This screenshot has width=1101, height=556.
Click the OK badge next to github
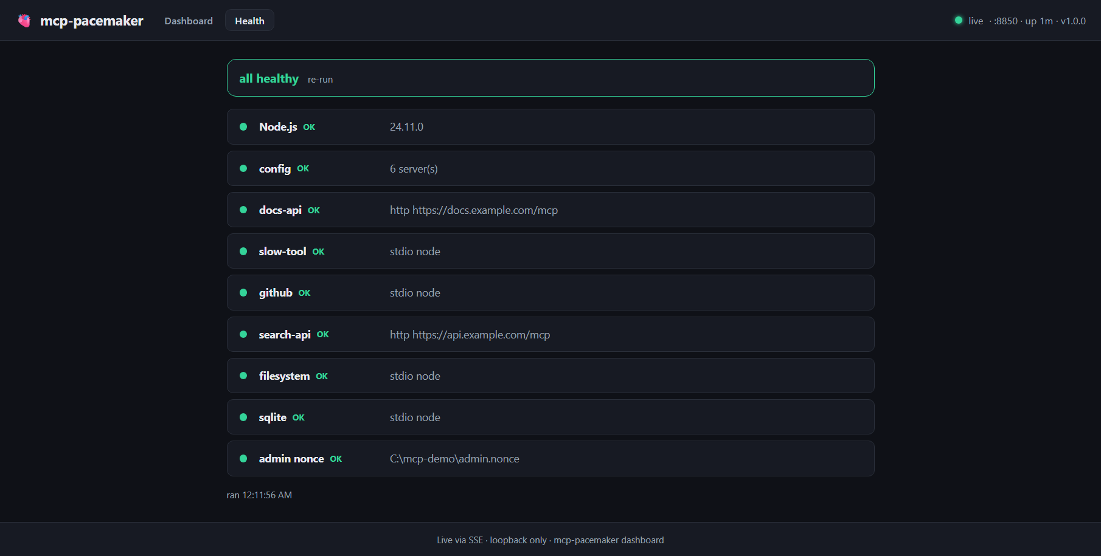[304, 293]
